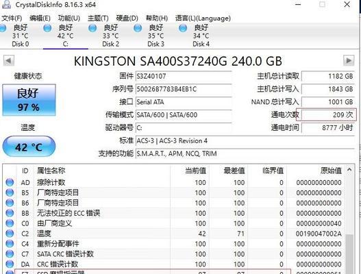This screenshot has width=361, height=274.
Task: Click the firmware field S3Z40107
Action: 184,76
